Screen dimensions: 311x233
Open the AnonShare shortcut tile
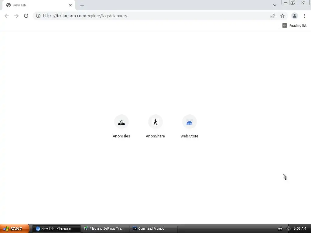pos(155,126)
